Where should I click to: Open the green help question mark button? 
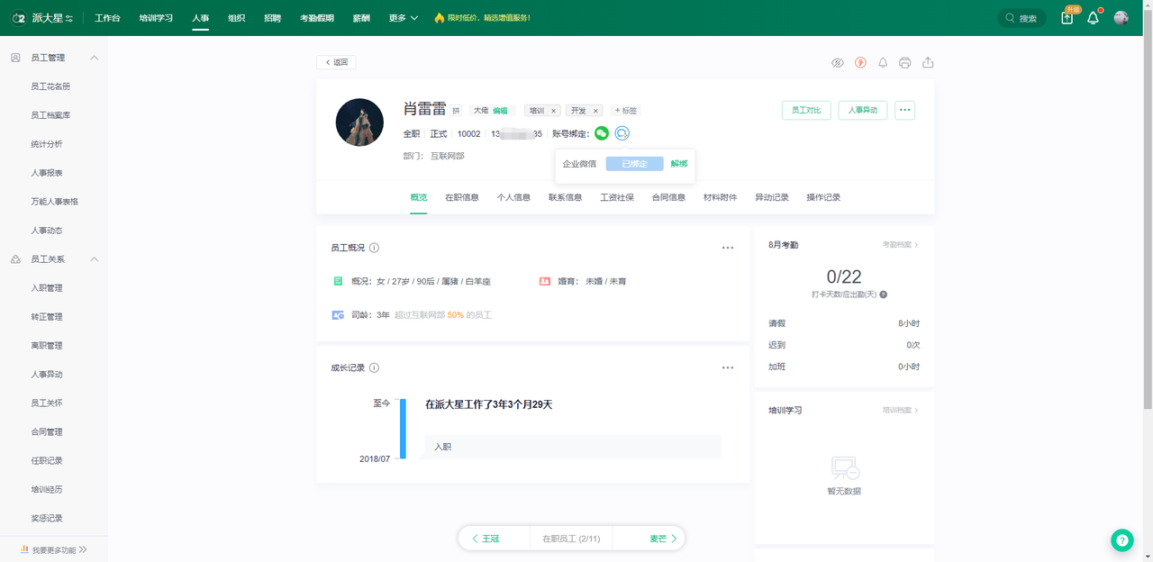coord(1121,539)
